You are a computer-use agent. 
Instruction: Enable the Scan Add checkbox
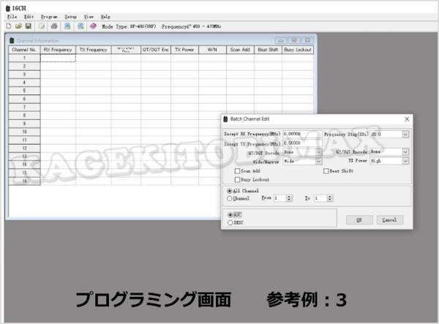(237, 171)
